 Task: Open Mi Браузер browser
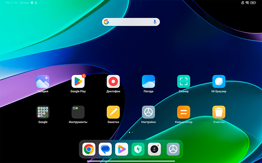pyautogui.click(x=219, y=81)
